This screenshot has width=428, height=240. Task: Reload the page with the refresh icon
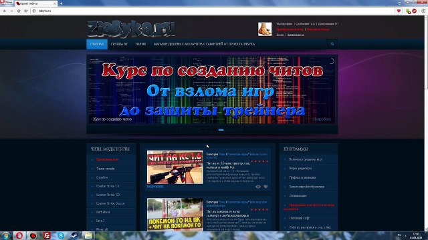tap(19, 11)
